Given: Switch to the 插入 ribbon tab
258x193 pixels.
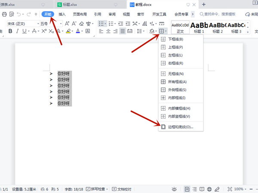Looking at the screenshot, I should [62, 14].
